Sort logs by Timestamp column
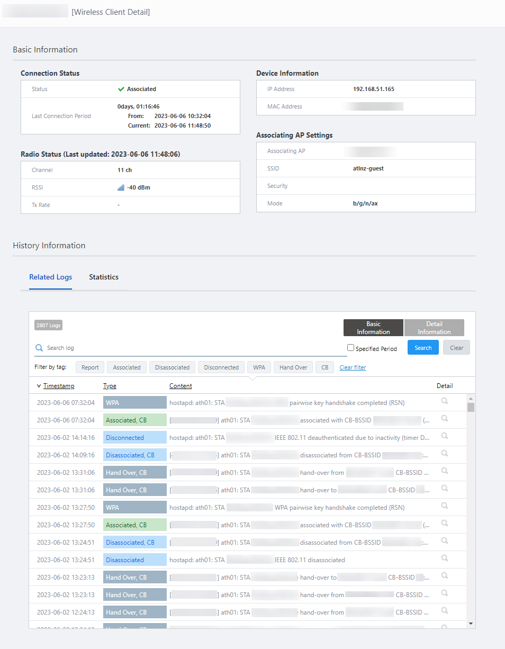 tap(59, 386)
